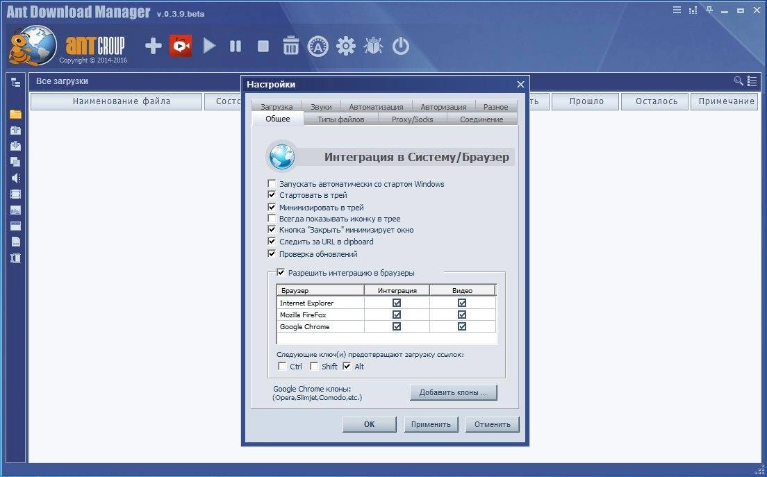Uncheck 'Проверка обновлений'
The height and width of the screenshot is (477, 767).
tap(272, 253)
